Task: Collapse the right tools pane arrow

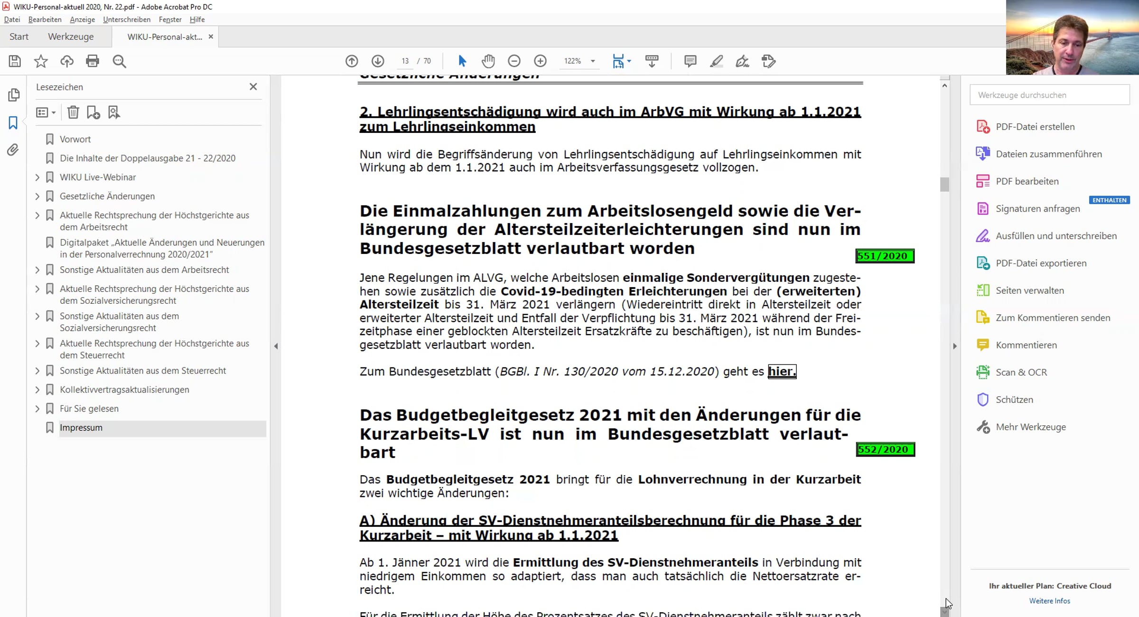Action: tap(955, 346)
